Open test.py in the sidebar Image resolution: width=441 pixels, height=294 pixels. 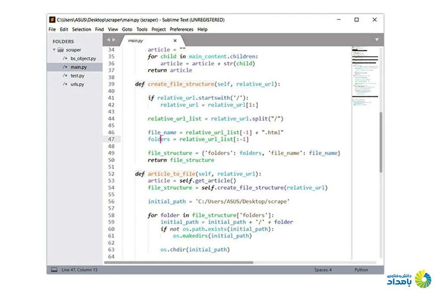[x=78, y=76]
